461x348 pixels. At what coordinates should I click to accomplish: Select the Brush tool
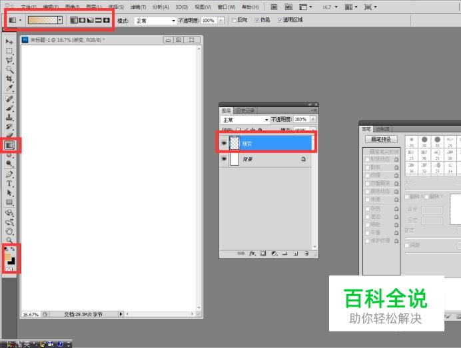[9, 108]
